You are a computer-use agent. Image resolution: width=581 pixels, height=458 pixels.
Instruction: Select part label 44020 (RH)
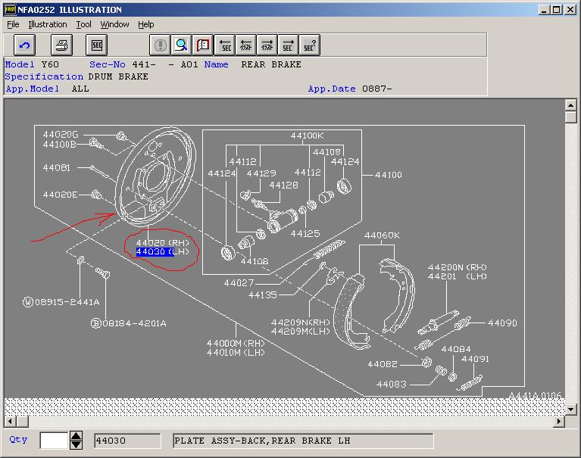[163, 243]
